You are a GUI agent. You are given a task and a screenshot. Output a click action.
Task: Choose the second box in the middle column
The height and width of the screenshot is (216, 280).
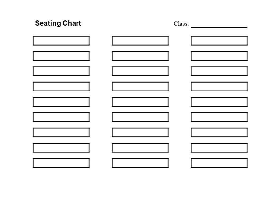pos(140,56)
